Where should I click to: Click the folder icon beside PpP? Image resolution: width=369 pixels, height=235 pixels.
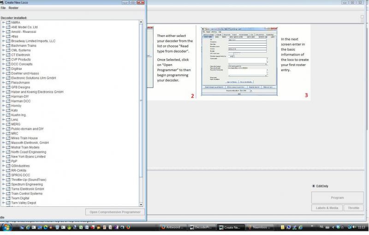coord(8,161)
